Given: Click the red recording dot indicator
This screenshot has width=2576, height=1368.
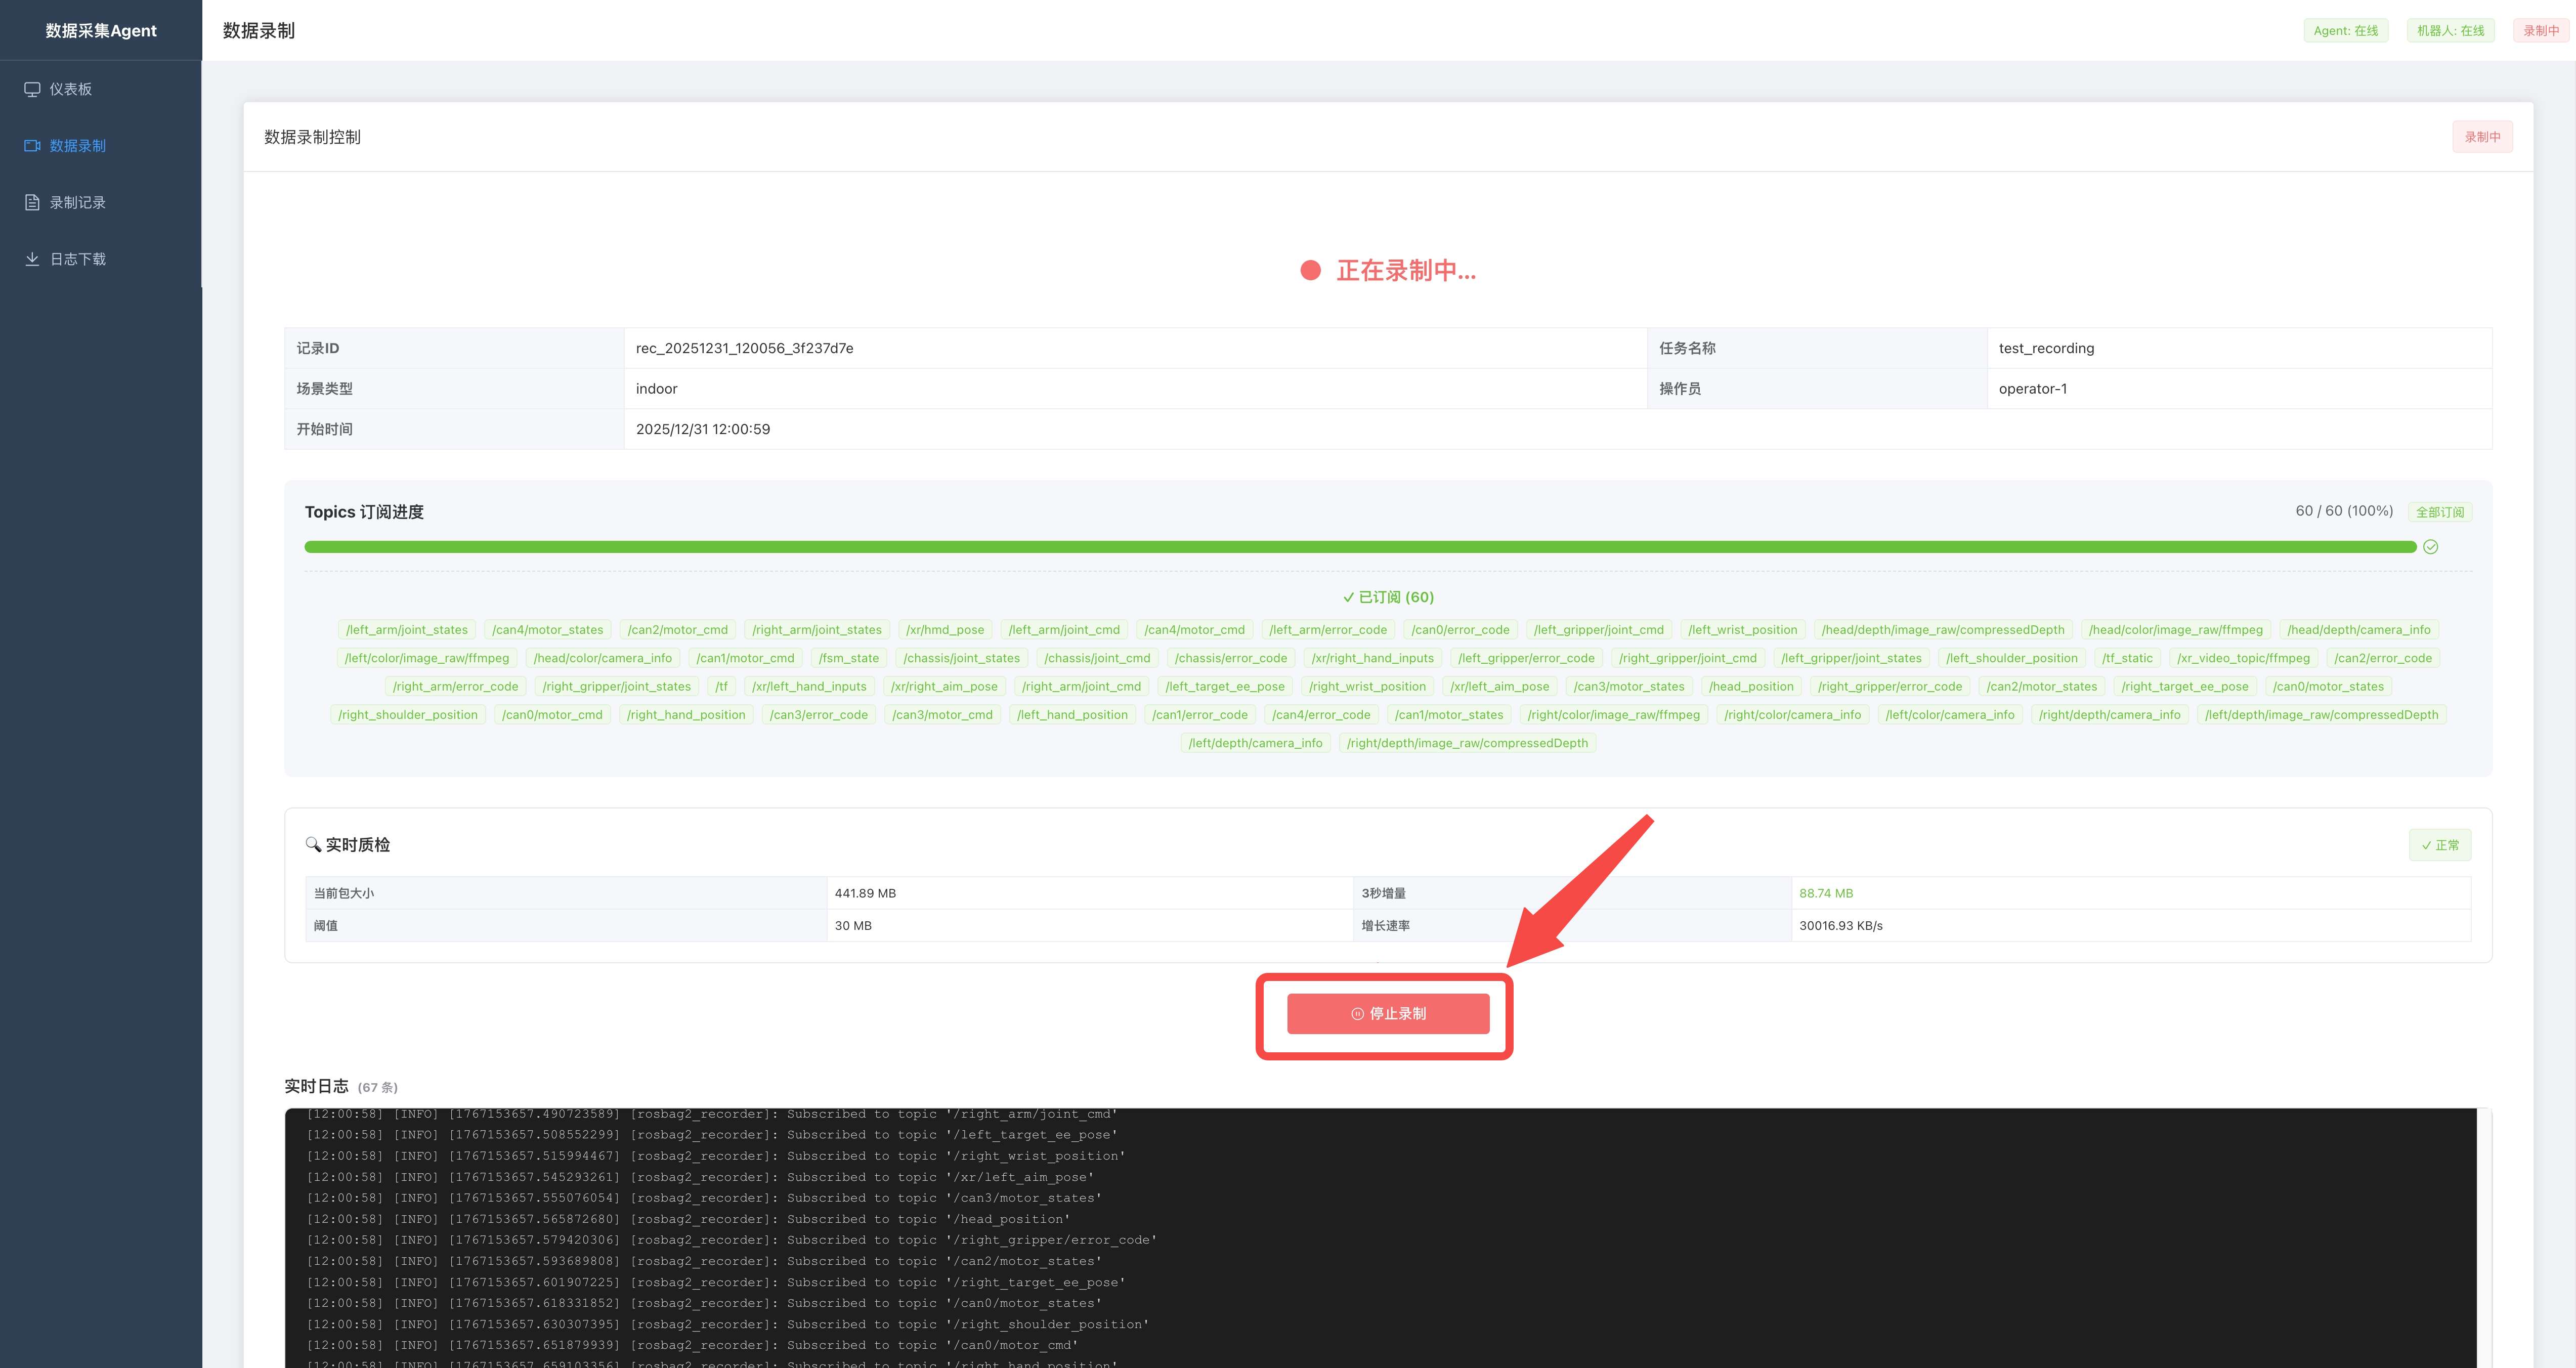Looking at the screenshot, I should click(1310, 271).
